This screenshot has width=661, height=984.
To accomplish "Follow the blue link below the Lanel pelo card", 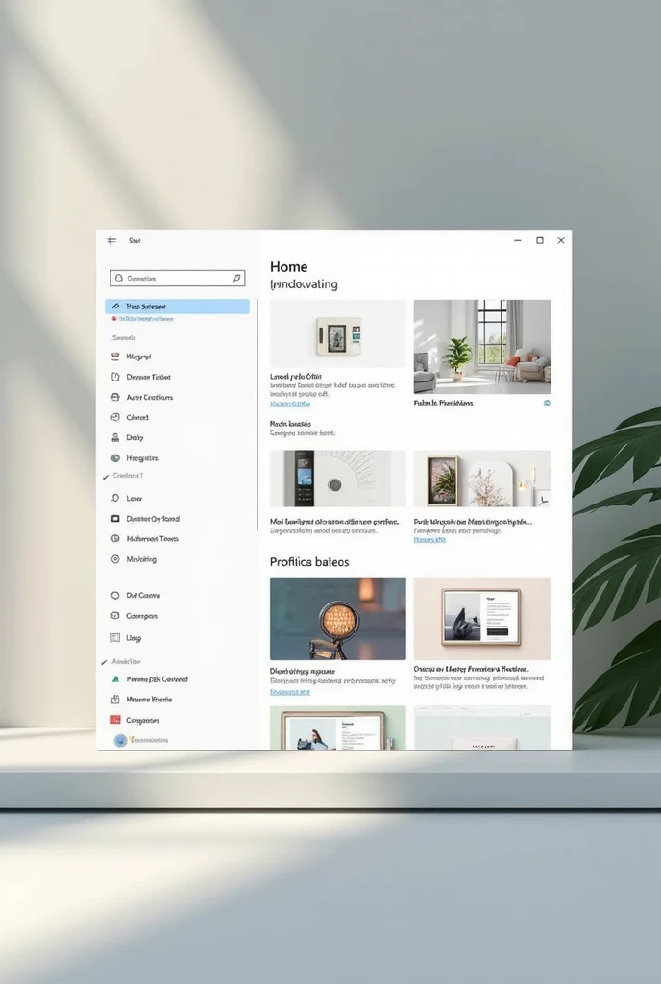I will tap(290, 405).
